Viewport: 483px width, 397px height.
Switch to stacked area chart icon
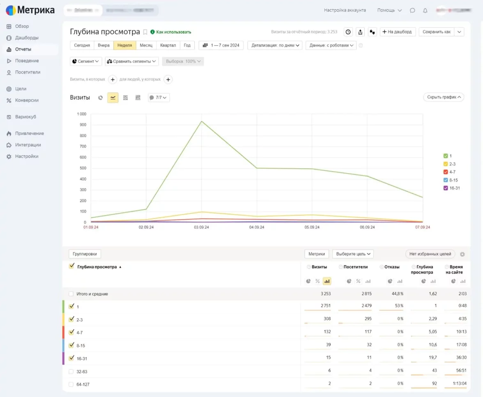(125, 98)
